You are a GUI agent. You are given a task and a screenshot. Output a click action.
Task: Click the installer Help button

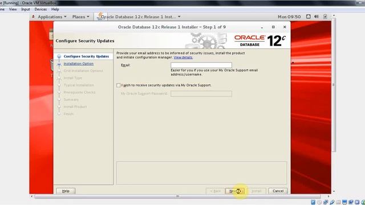click(x=66, y=191)
